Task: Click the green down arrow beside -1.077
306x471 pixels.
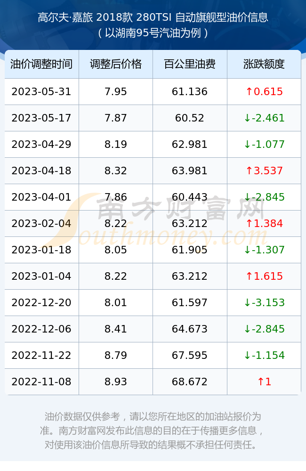Action: (x=247, y=145)
